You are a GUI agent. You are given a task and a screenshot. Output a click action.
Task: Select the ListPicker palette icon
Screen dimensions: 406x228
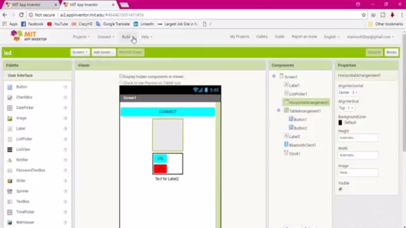(x=10, y=139)
